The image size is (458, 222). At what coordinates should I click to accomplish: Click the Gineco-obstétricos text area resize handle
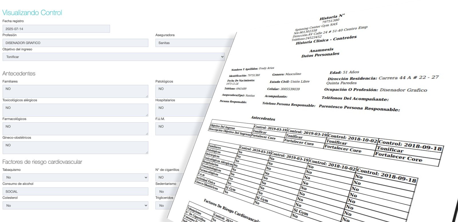point(147,153)
